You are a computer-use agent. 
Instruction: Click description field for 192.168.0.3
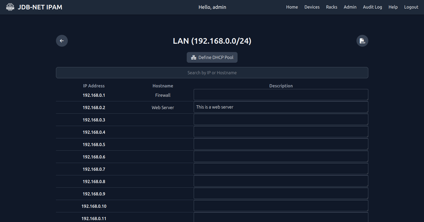tap(281, 119)
